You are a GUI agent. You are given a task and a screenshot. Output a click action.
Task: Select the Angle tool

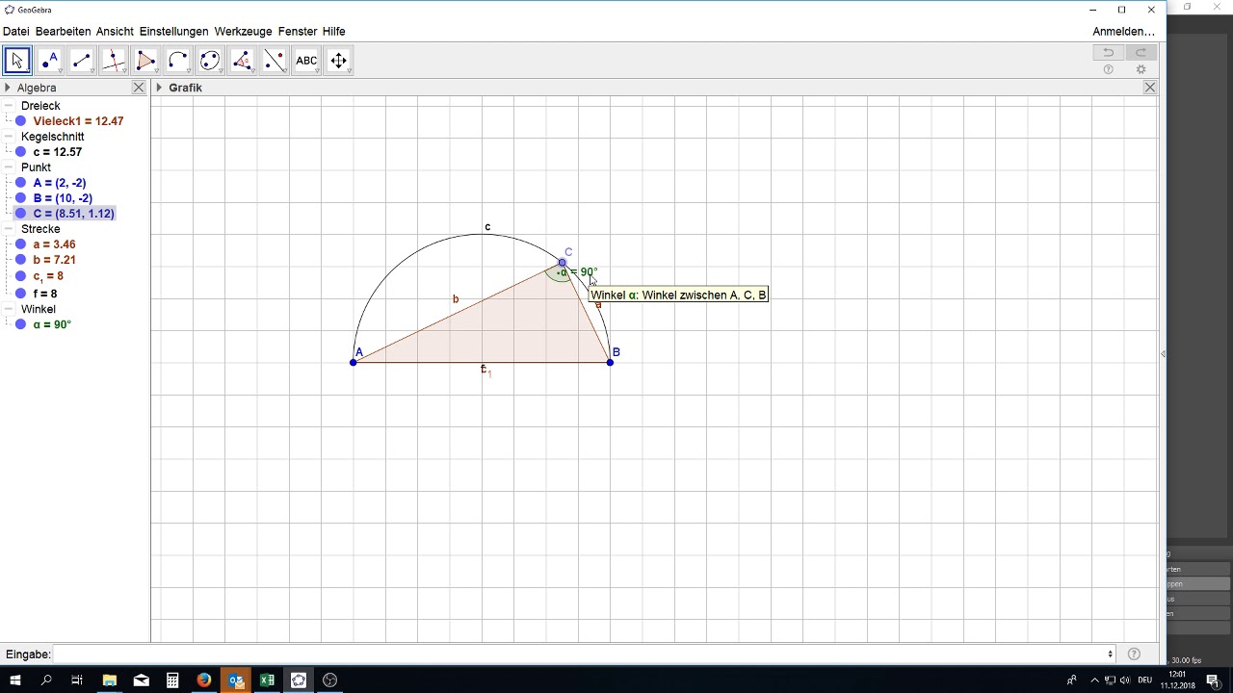[242, 61]
